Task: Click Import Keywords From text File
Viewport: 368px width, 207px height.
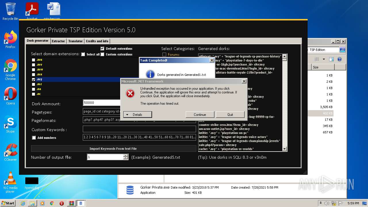Action: tap(113, 149)
